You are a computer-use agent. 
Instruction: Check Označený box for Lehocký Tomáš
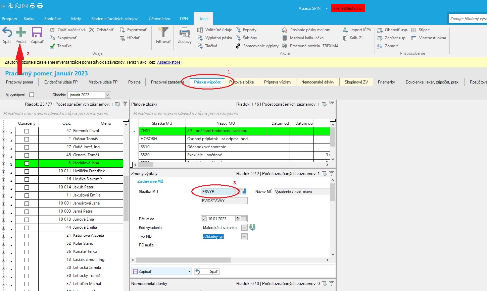27,276
